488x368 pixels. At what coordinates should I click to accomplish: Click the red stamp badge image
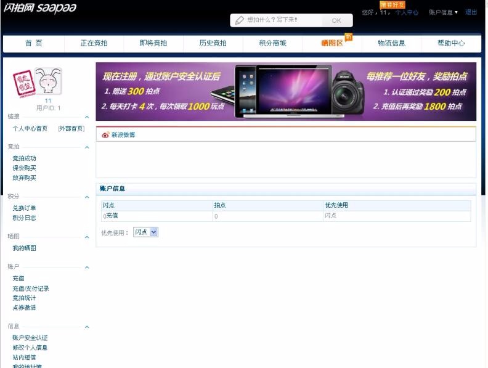tap(24, 84)
